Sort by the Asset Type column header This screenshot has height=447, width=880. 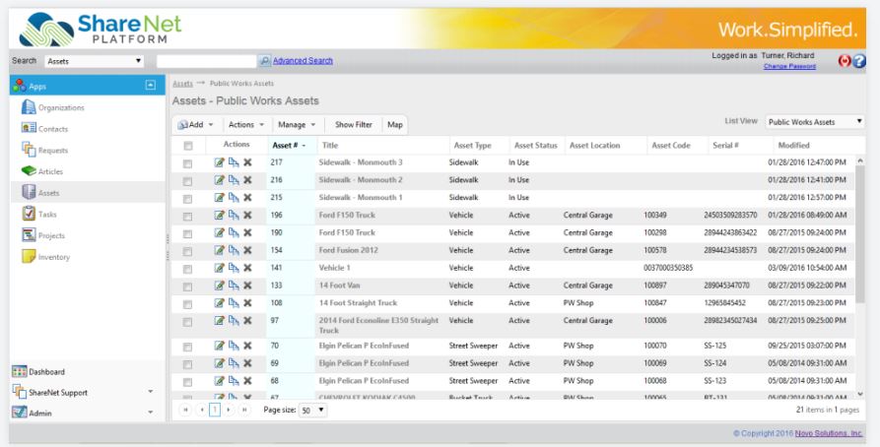[x=473, y=146]
